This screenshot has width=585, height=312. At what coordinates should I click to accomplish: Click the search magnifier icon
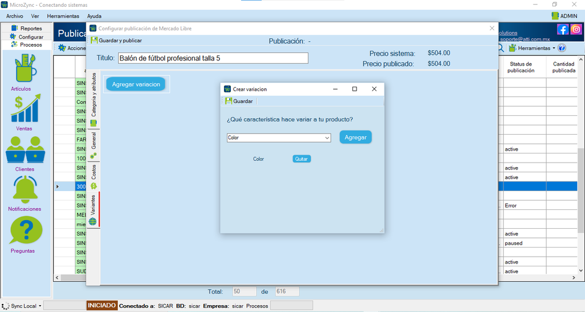point(500,48)
